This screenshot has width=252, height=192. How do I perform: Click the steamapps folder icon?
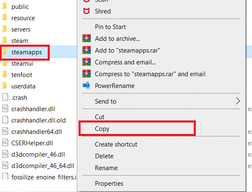[5, 52]
